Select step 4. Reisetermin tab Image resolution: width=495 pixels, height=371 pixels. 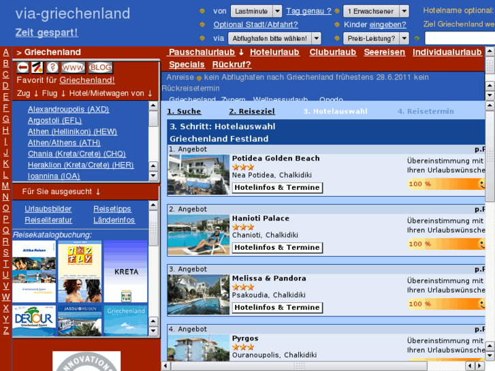tap(426, 111)
